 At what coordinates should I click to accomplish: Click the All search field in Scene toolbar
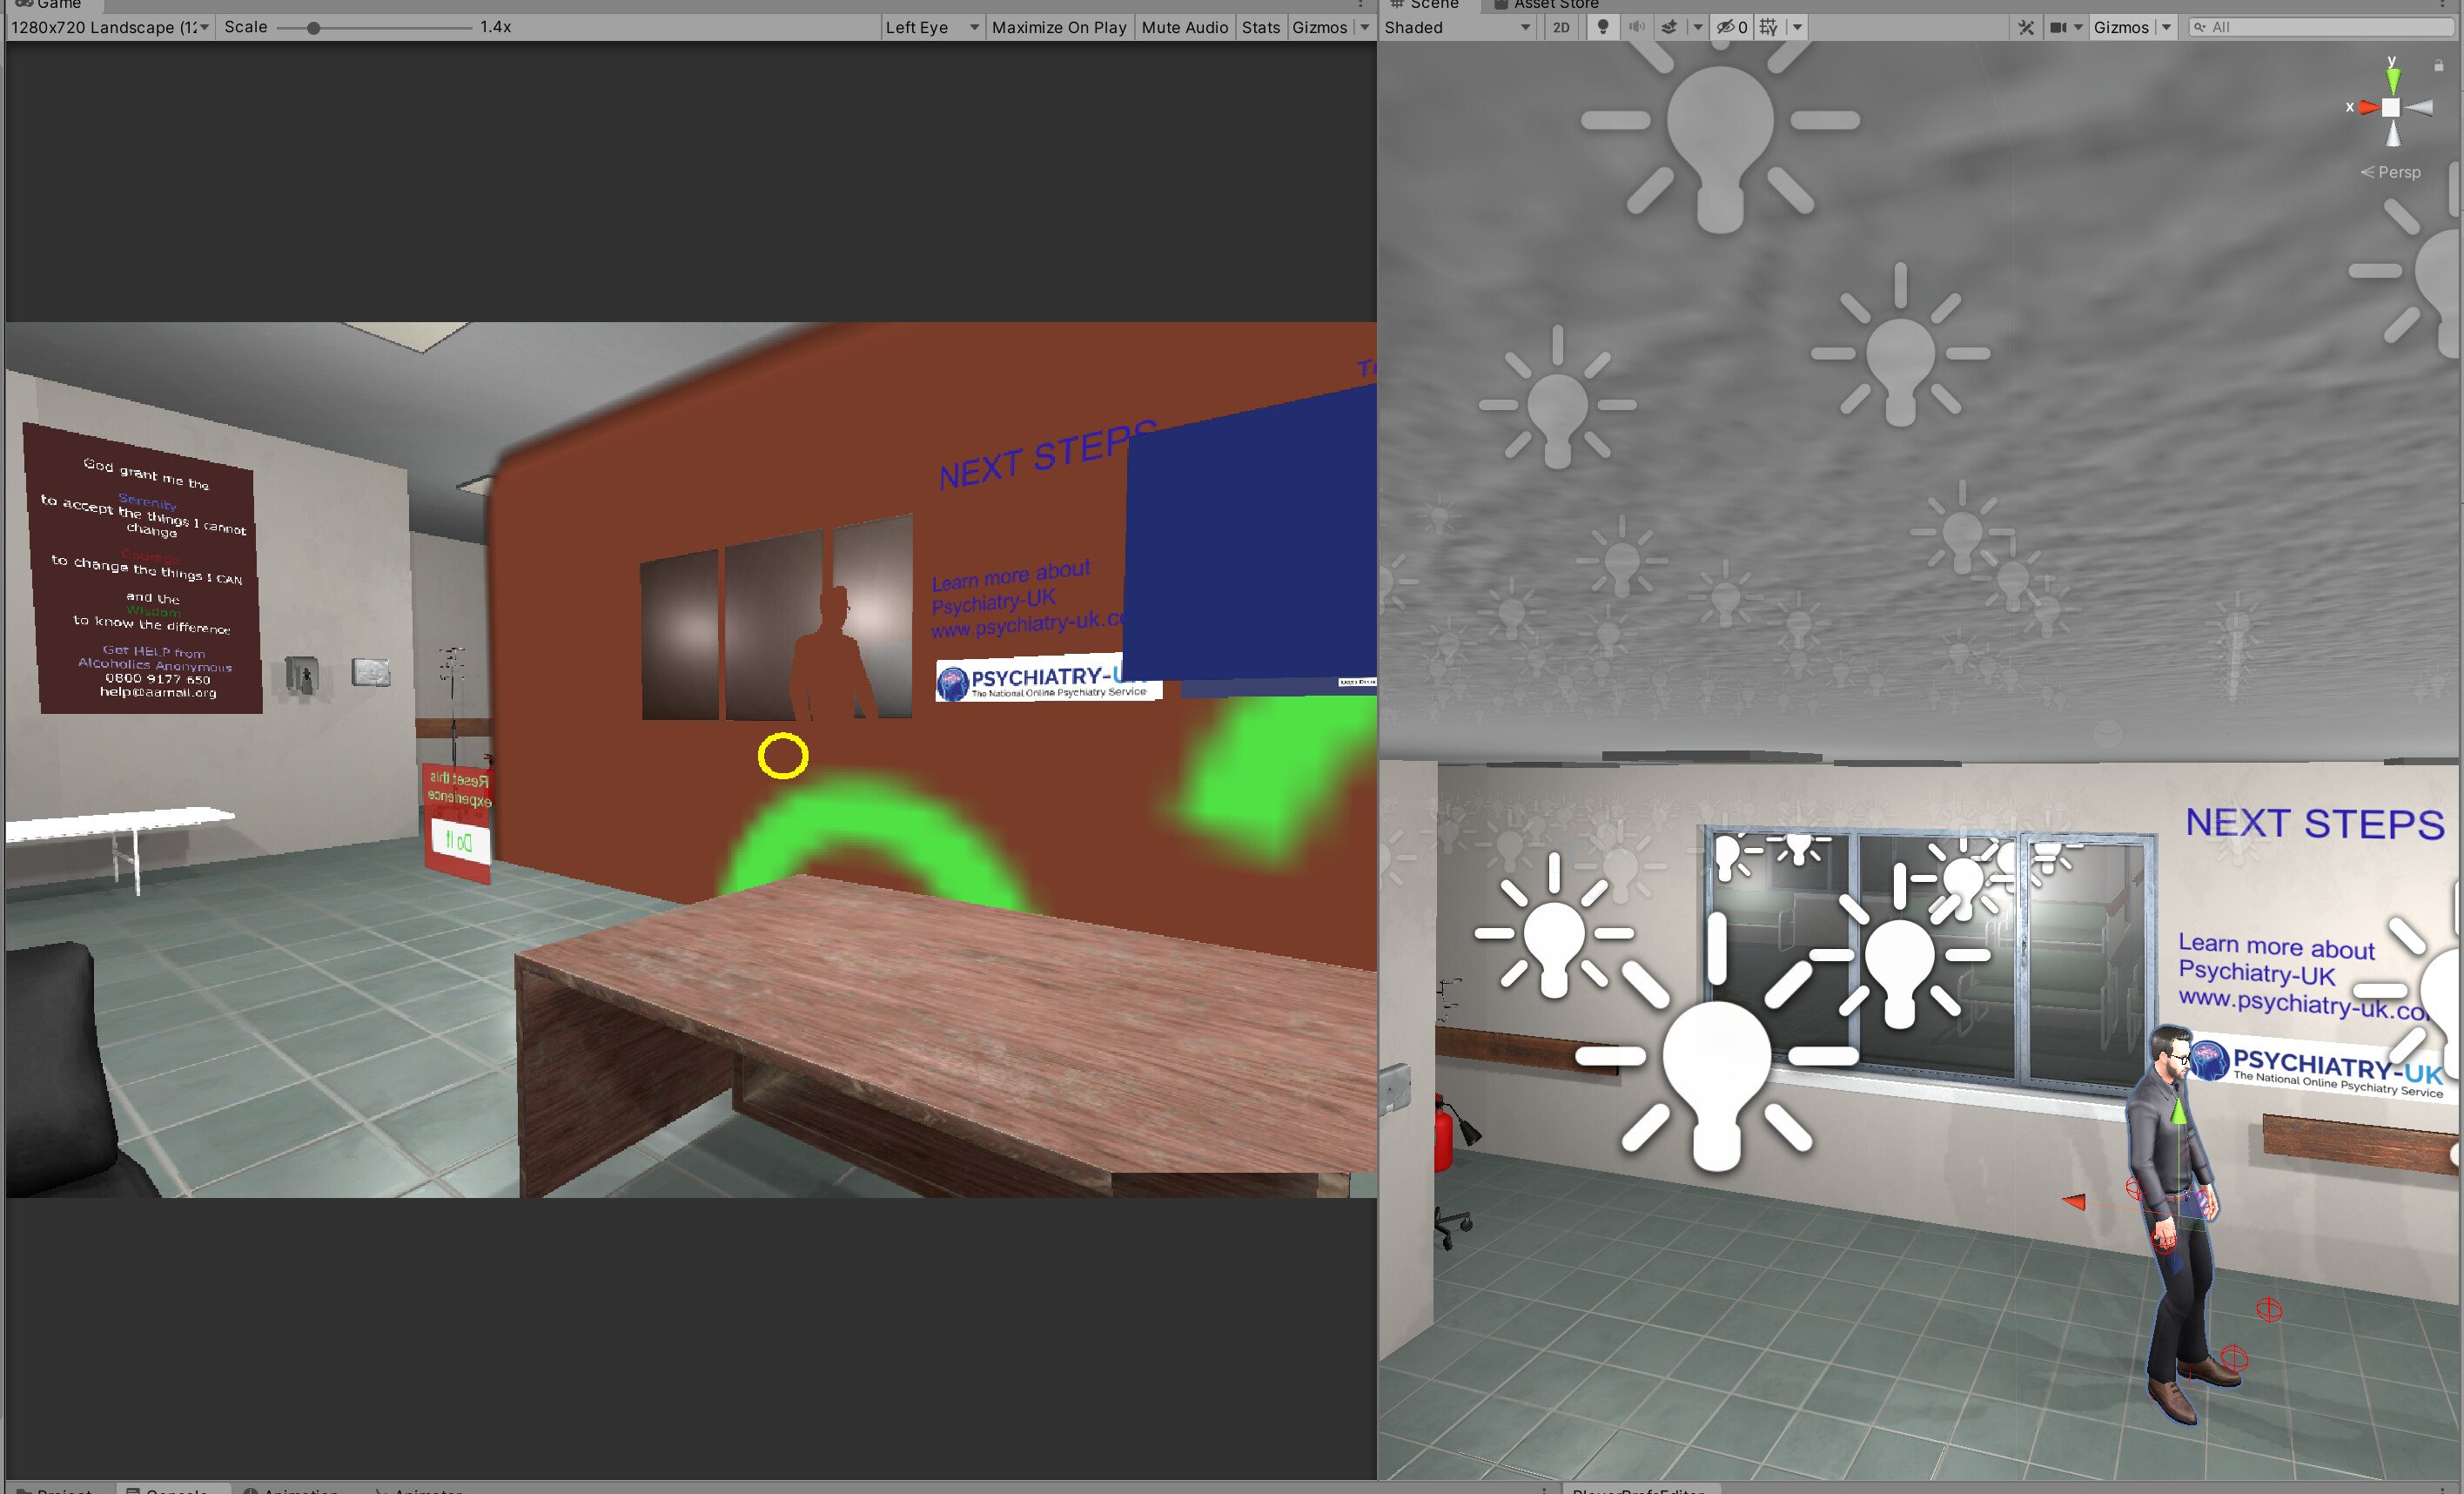tap(2320, 27)
